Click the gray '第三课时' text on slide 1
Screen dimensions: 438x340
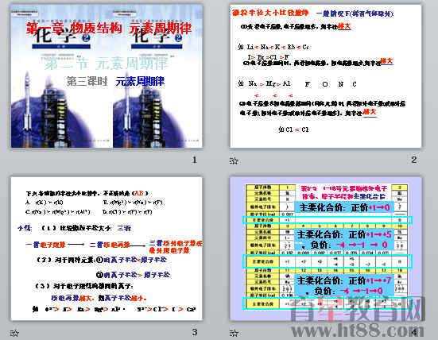[x=87, y=81]
